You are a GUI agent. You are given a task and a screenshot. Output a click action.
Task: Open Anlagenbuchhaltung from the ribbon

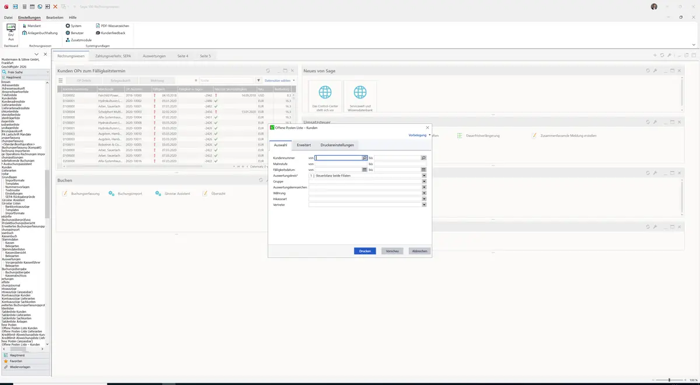[x=40, y=33]
